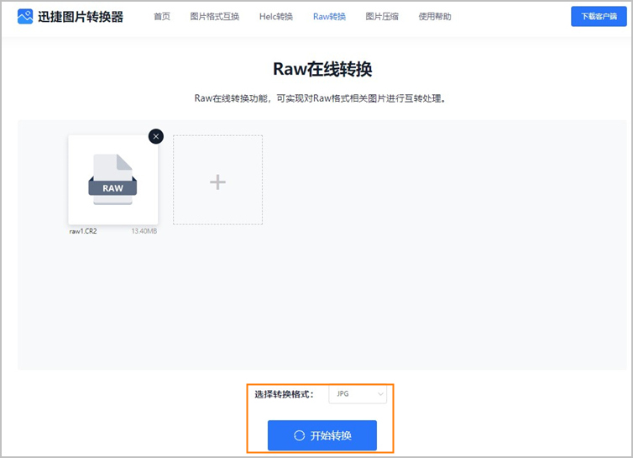Click the Raw在线转换 page heading
Viewport: 633px width, 458px height.
click(x=322, y=69)
